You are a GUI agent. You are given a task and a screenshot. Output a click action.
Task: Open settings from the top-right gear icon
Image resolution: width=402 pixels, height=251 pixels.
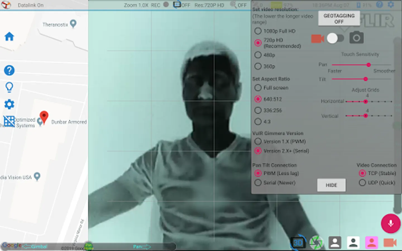[x=391, y=4]
